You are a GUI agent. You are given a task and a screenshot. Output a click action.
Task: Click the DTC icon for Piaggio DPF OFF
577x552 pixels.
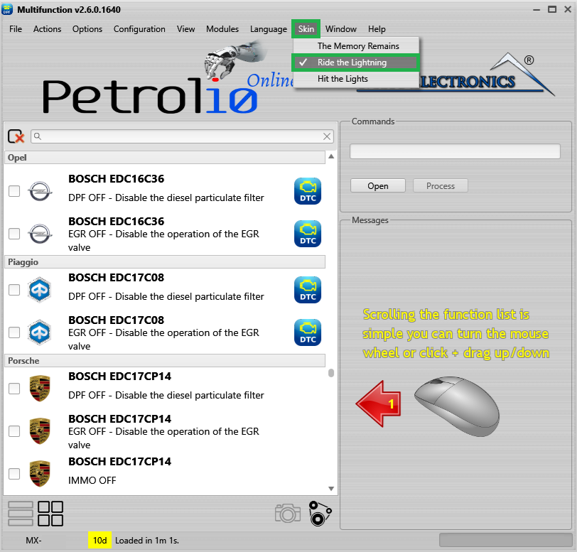click(x=308, y=290)
